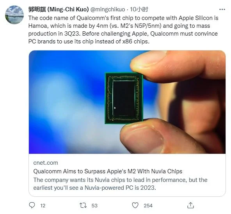The width and height of the screenshot is (231, 214).
Task: Open the 'Qualcomm Aims to Surpass Apple's M2' headline
Action: [108, 171]
